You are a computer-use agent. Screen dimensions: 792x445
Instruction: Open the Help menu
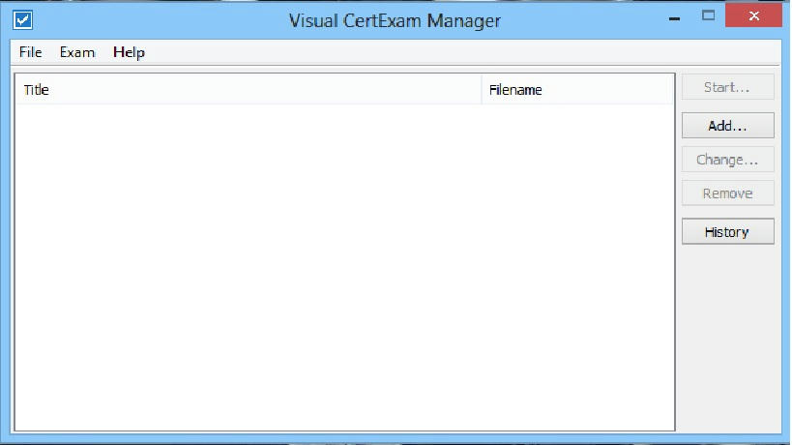point(129,52)
